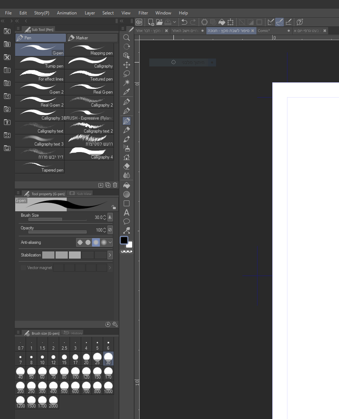This screenshot has width=339, height=419.
Task: Select the Move layer tool
Action: [127, 65]
